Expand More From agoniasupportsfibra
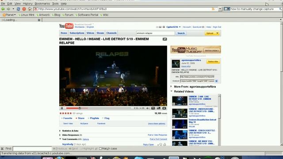 tap(171, 87)
